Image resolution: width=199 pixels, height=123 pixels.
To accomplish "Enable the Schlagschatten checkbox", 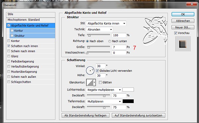I will 9,82.
